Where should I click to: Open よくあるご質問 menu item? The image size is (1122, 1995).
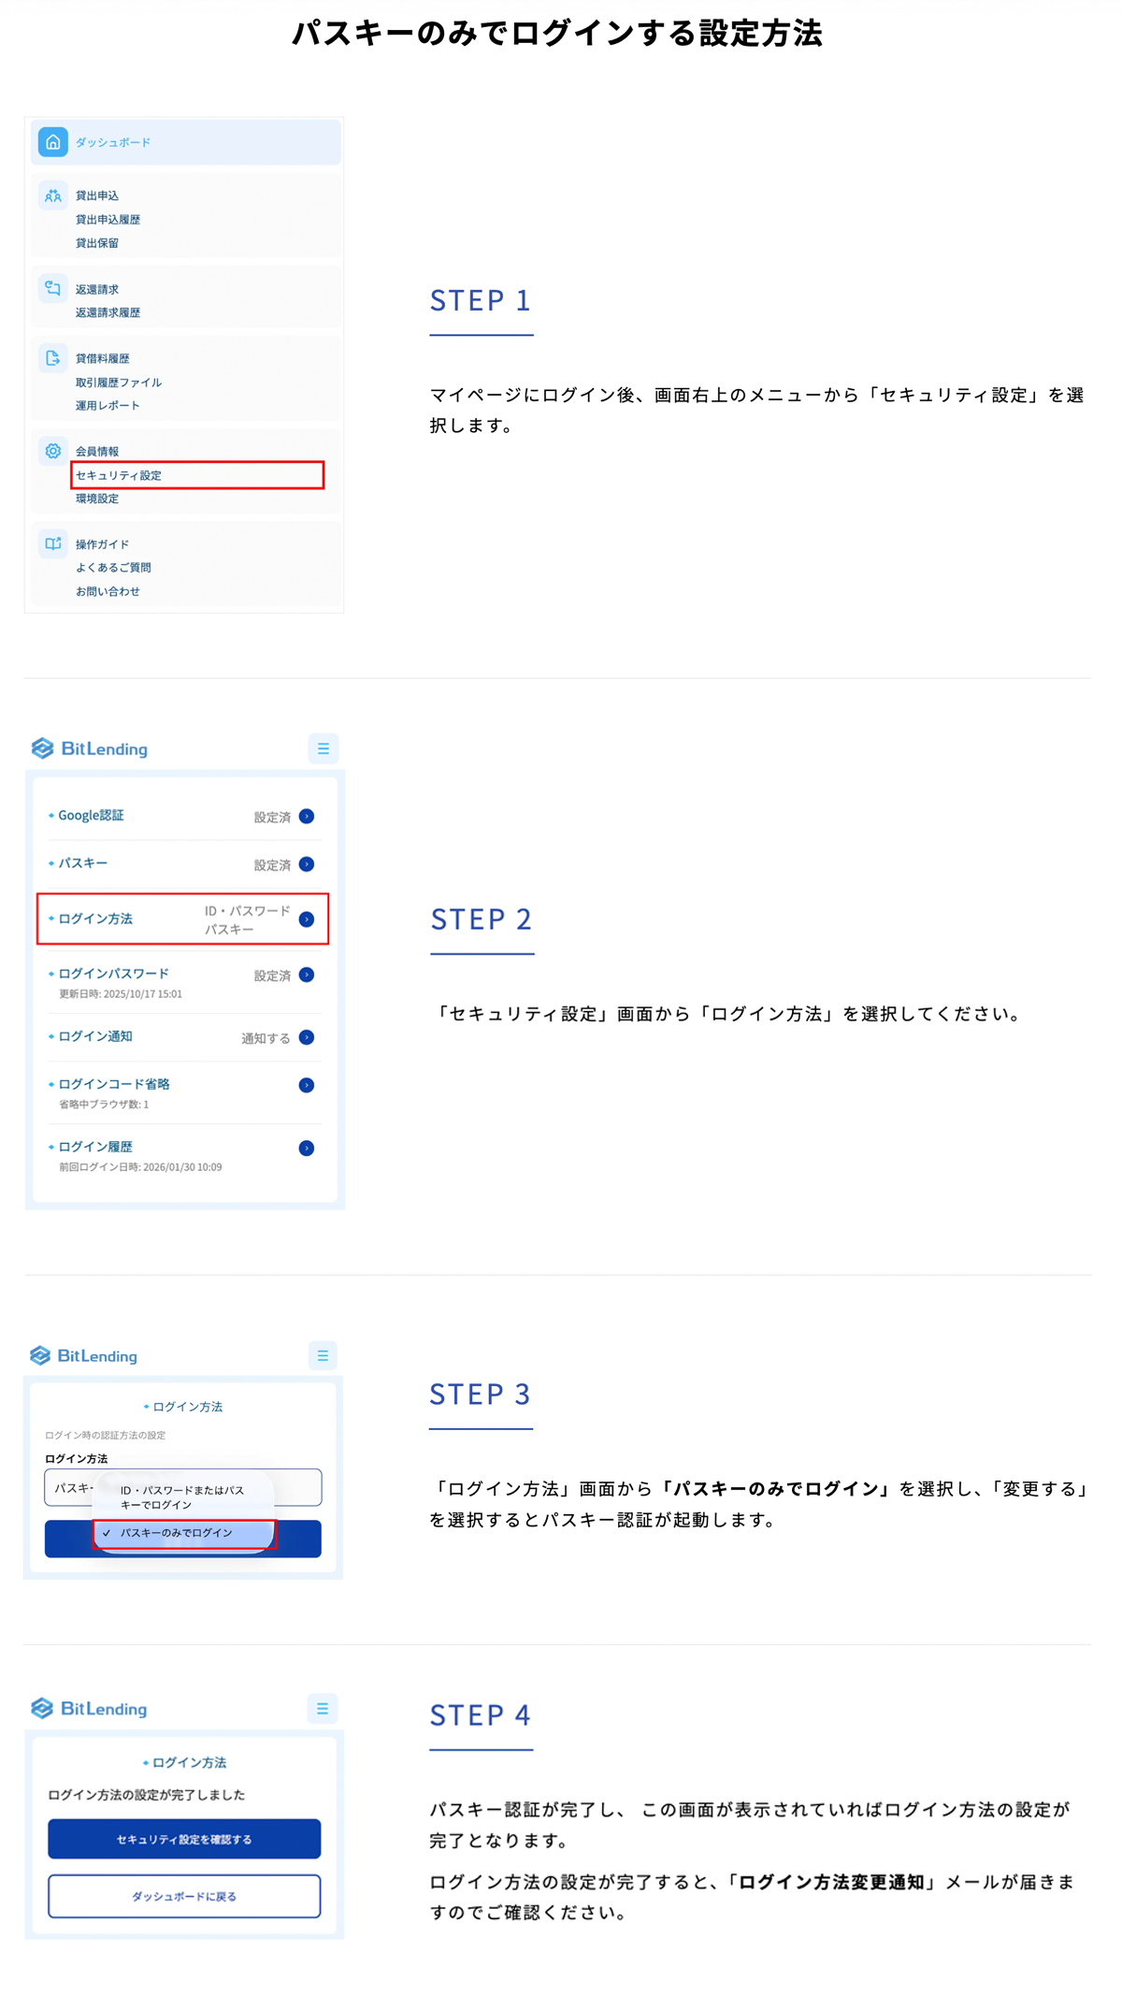click(113, 567)
